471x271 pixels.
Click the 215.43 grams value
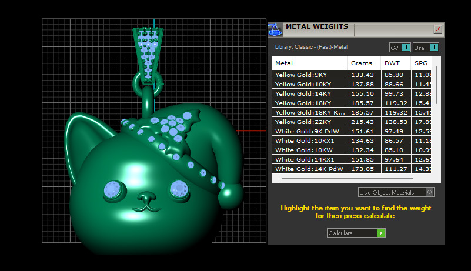(362, 122)
